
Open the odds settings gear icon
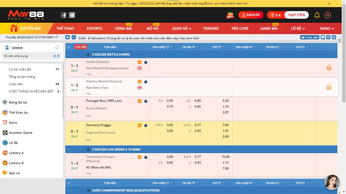tap(334, 37)
